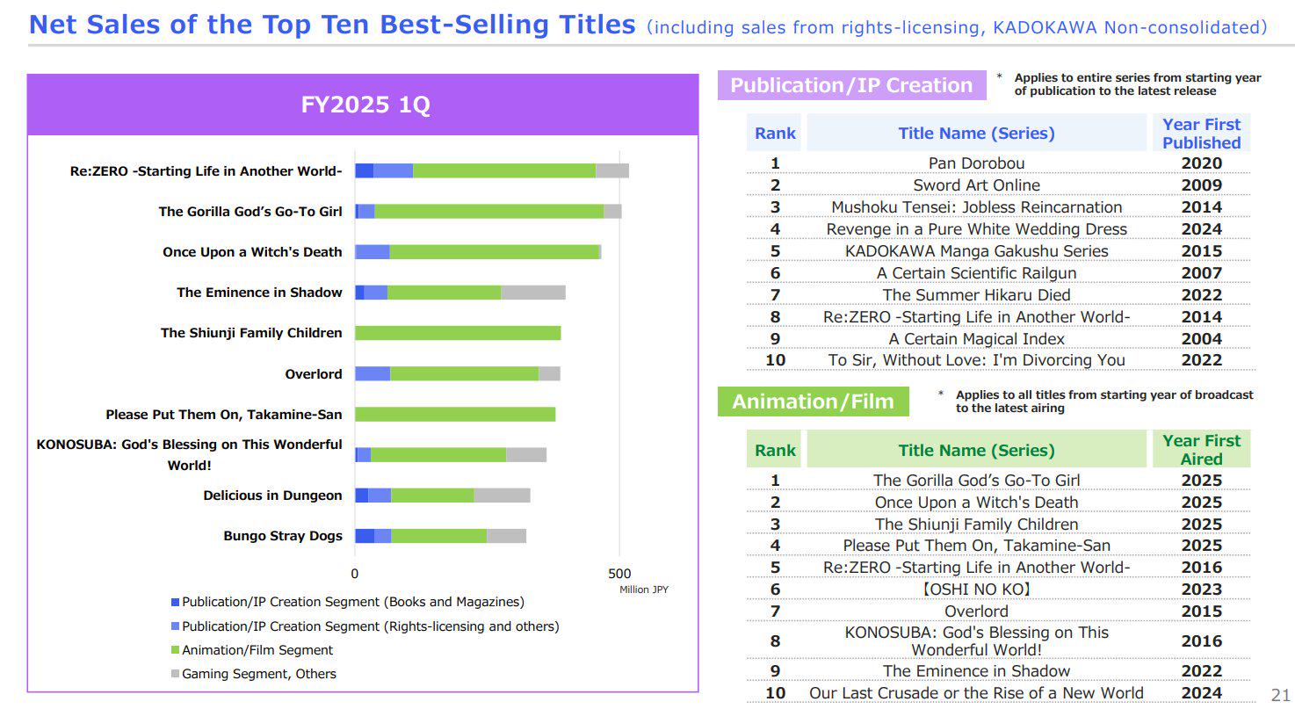Click The Shiunji Family Children green bar

(458, 333)
